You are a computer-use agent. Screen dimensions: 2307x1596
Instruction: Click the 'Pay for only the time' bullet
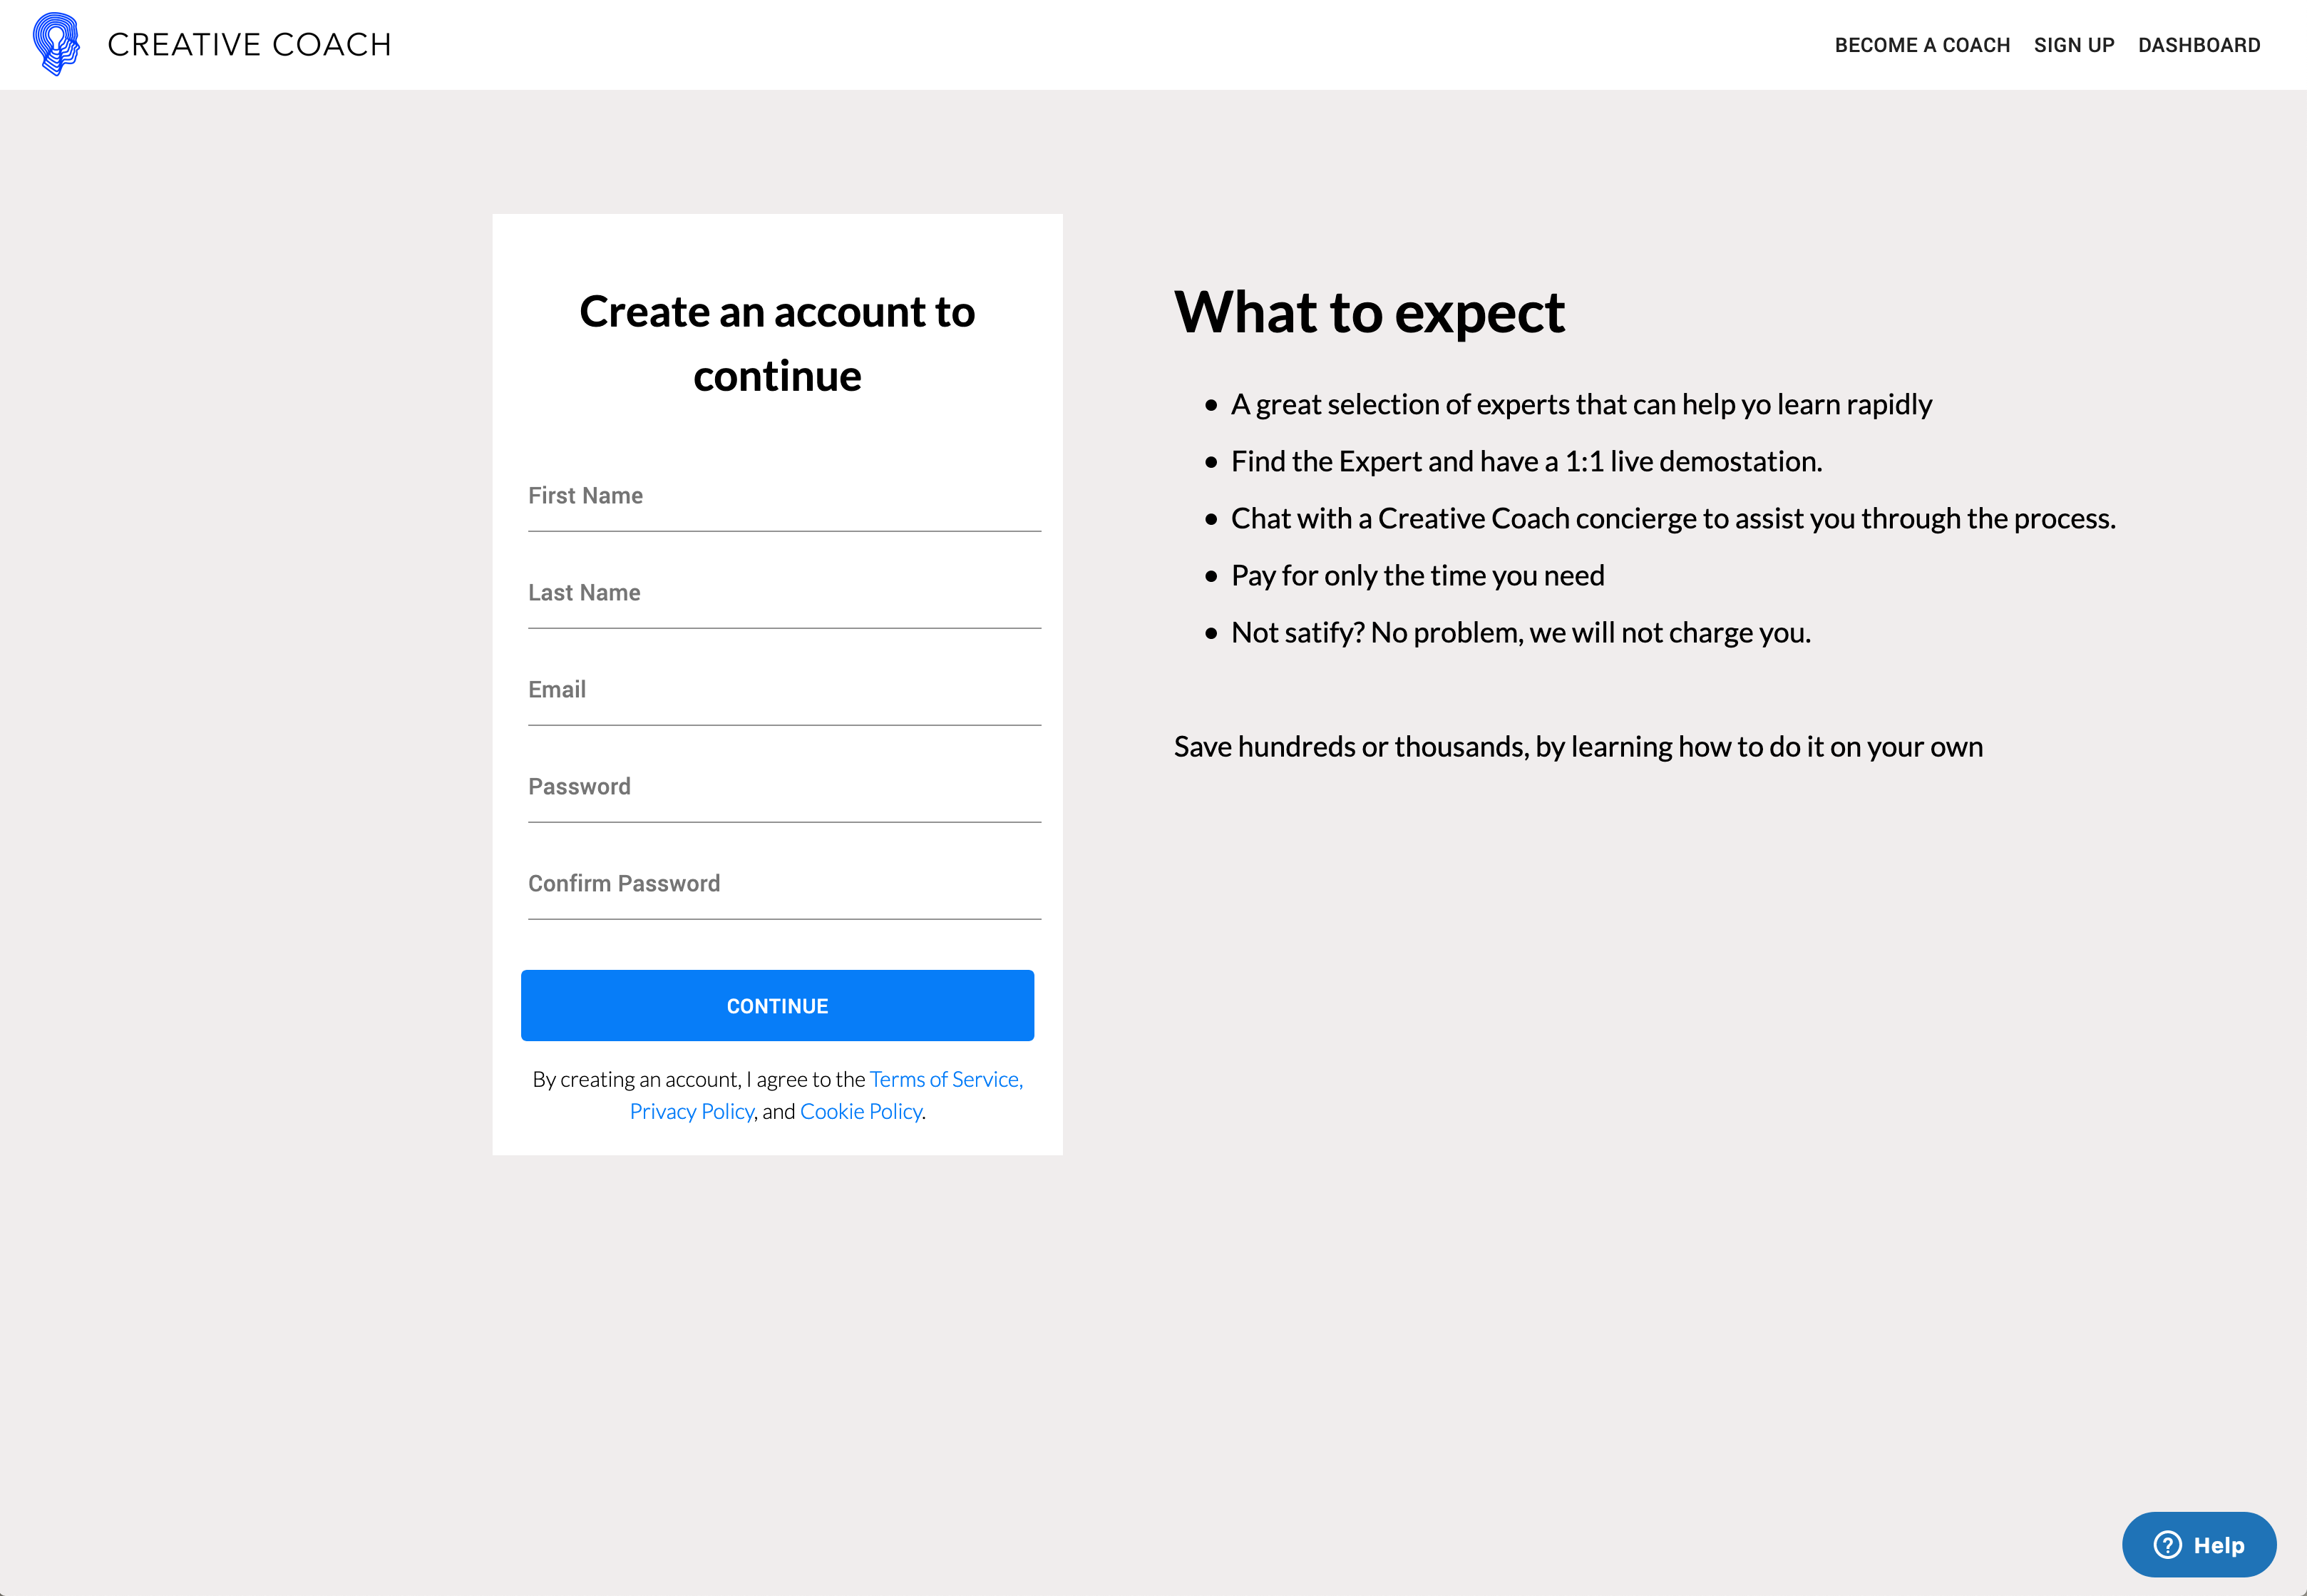tap(1417, 576)
